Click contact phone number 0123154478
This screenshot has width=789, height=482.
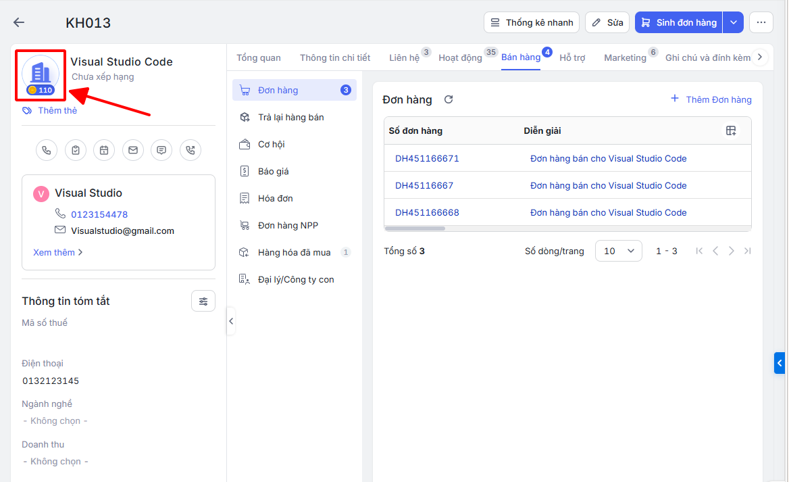click(x=99, y=214)
